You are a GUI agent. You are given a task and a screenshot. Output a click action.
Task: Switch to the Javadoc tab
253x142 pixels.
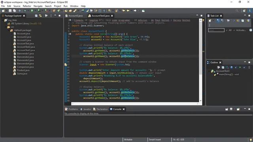pos(86,109)
